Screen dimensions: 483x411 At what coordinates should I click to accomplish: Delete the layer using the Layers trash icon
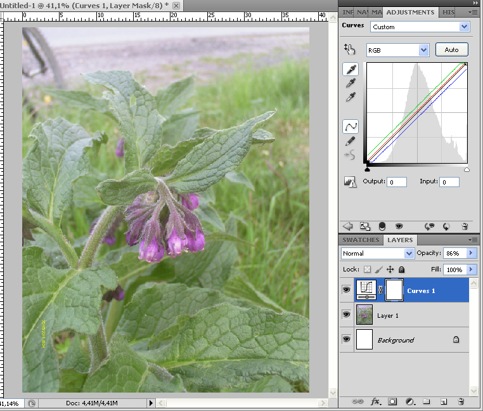[x=461, y=401]
